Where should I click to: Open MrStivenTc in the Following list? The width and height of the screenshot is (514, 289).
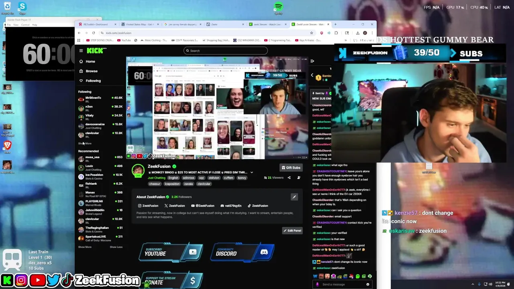[x=100, y=99]
